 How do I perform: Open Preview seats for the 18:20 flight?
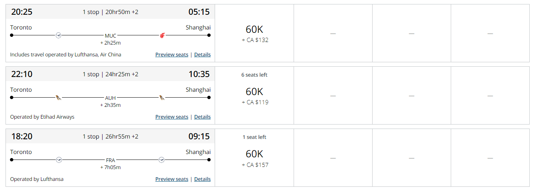coord(172,179)
